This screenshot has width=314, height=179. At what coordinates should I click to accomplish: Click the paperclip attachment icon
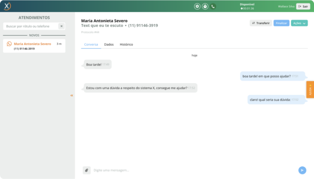86,170
